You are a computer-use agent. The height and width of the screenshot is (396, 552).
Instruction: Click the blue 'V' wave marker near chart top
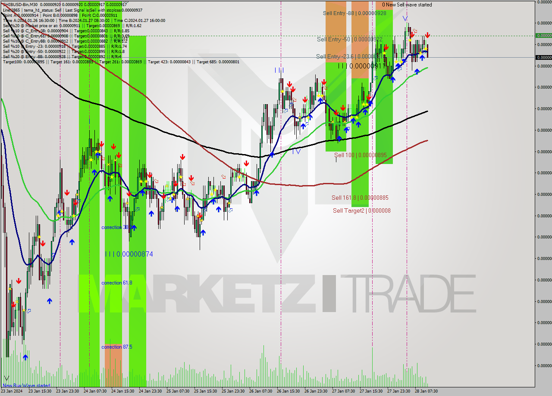405,19
